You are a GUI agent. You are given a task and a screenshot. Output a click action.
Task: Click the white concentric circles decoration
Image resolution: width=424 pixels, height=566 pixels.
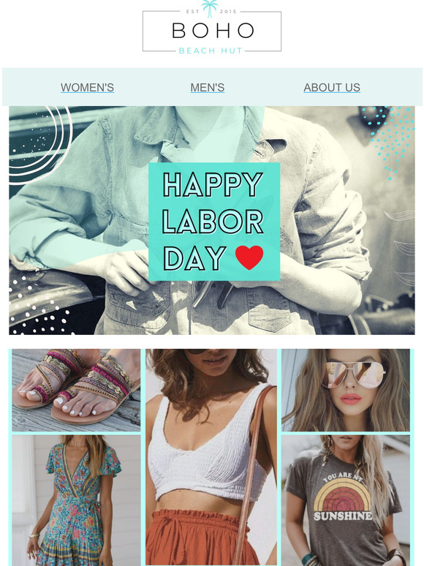(40, 145)
